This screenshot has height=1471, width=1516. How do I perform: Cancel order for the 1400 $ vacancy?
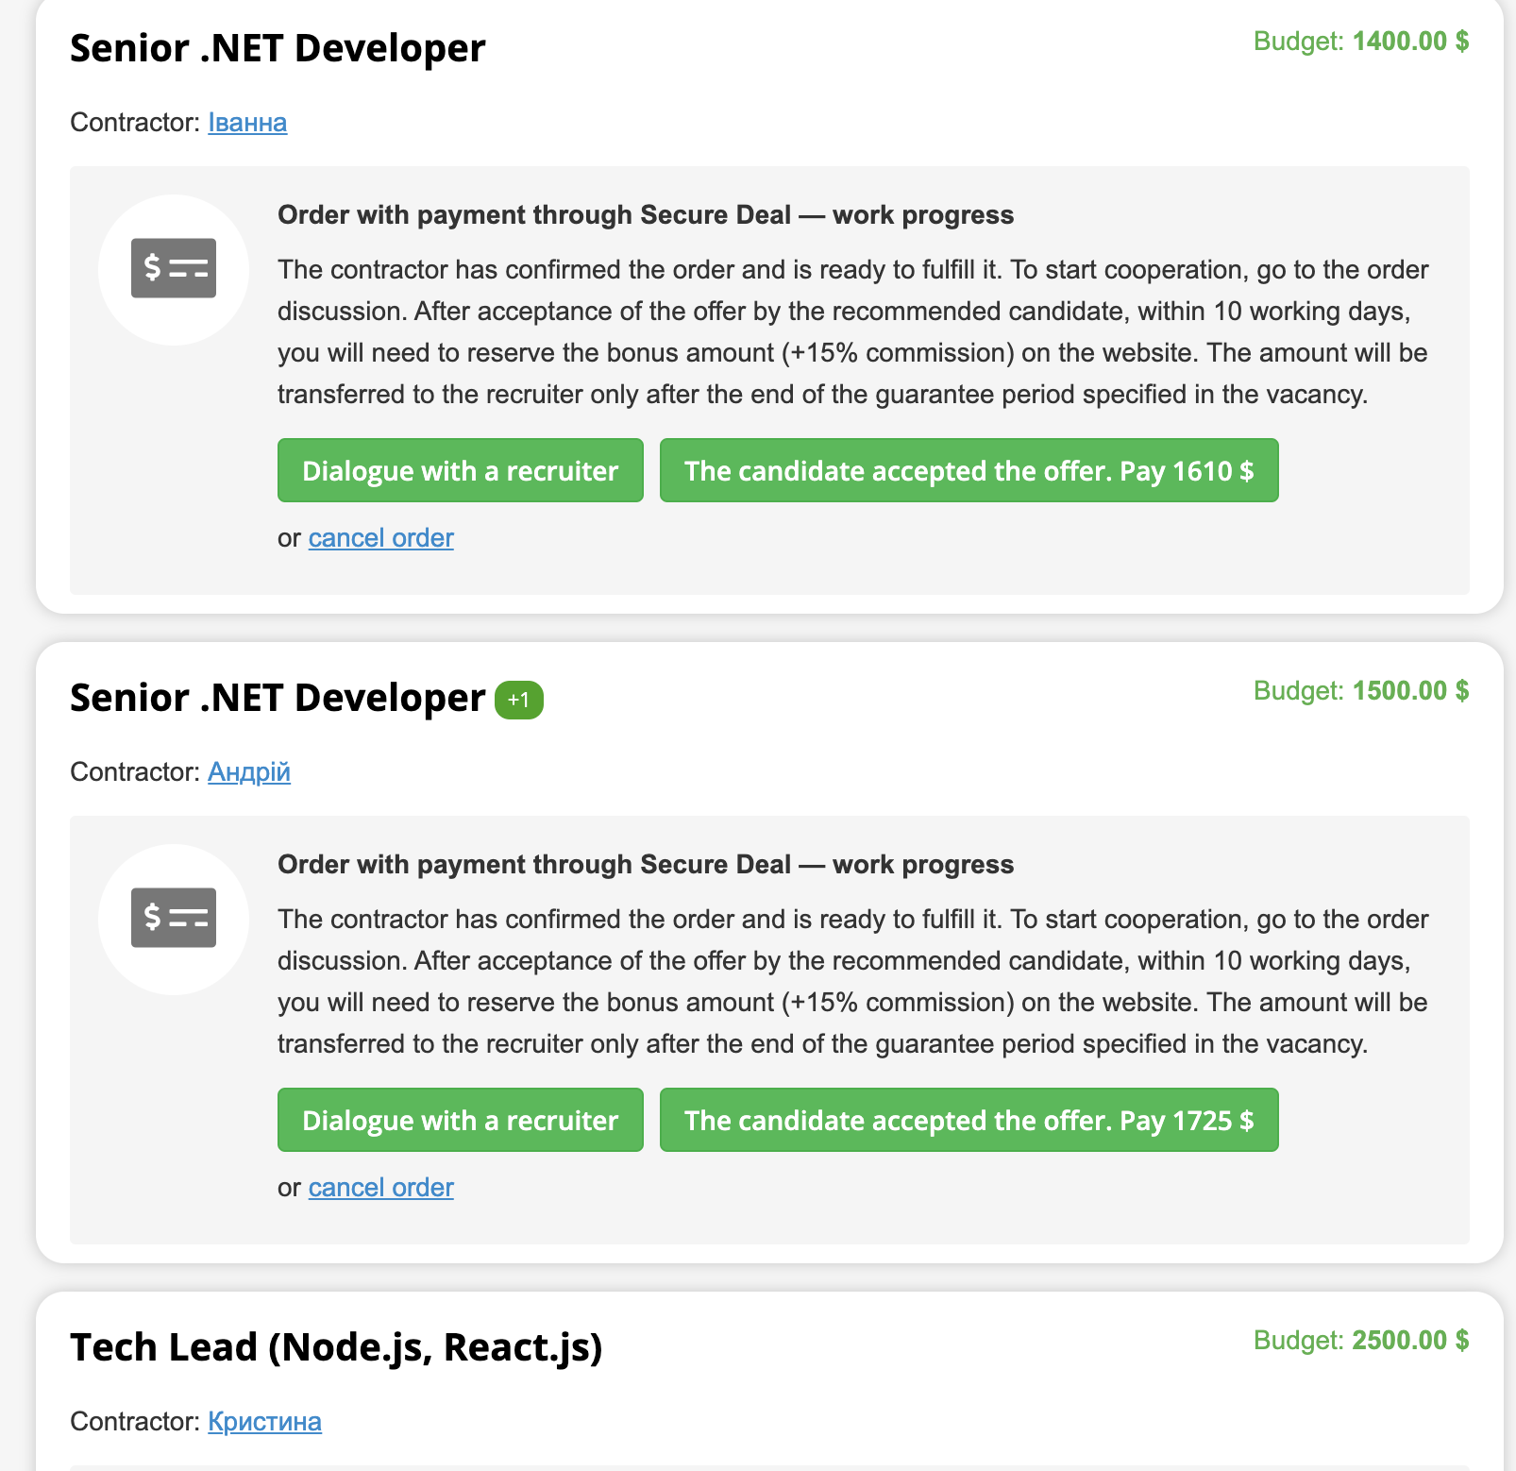(381, 538)
